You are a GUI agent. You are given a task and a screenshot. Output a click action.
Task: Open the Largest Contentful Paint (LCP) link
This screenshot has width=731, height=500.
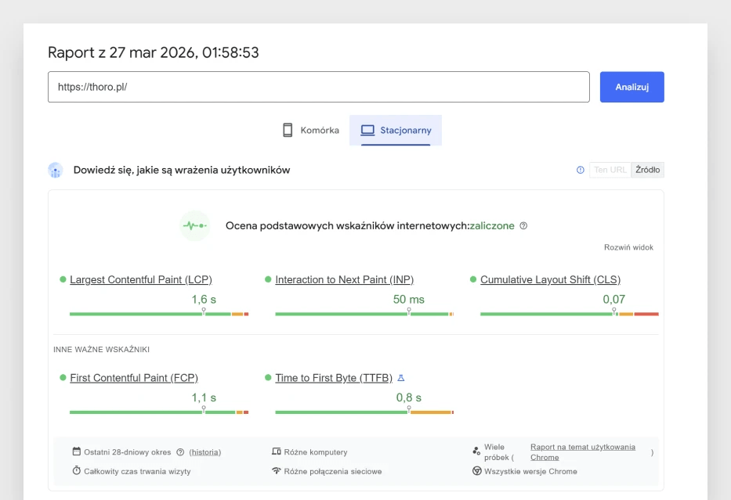(140, 279)
